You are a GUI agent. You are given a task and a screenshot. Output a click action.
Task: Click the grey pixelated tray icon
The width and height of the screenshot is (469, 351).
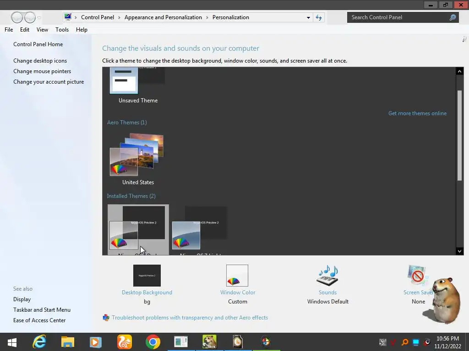pos(382,342)
